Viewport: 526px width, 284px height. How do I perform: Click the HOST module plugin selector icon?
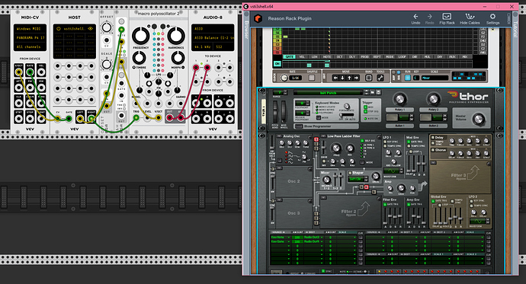point(59,29)
